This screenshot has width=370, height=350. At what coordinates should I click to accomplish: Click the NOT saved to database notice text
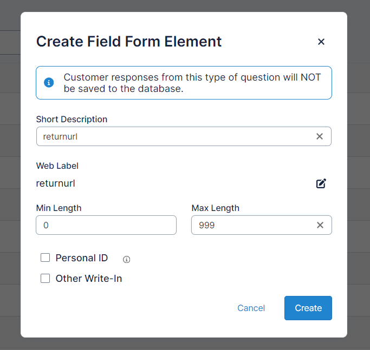(x=192, y=83)
